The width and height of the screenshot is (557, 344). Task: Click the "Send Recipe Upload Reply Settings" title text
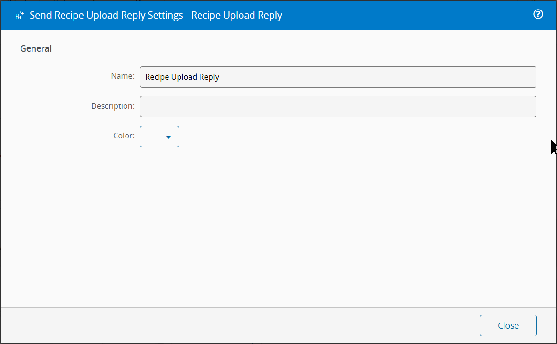106,15
